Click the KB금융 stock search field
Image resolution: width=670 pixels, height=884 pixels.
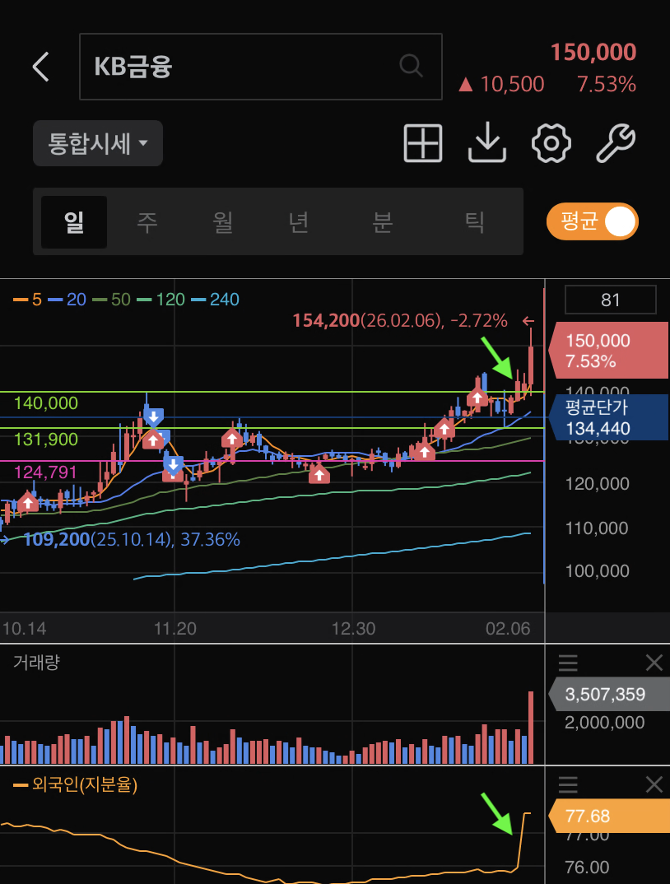[261, 67]
